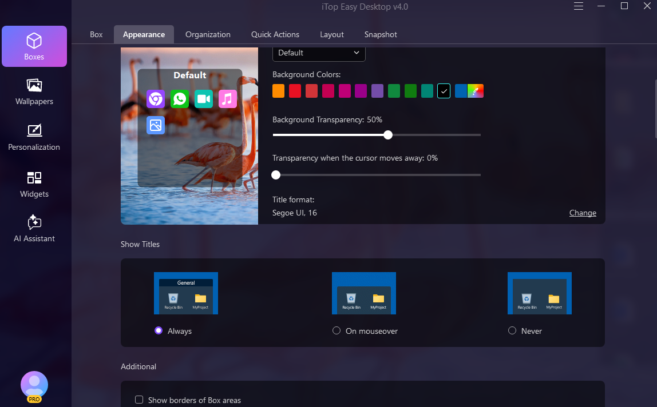Click the Background Transparency slider handle
The width and height of the screenshot is (657, 407).
[x=388, y=135]
